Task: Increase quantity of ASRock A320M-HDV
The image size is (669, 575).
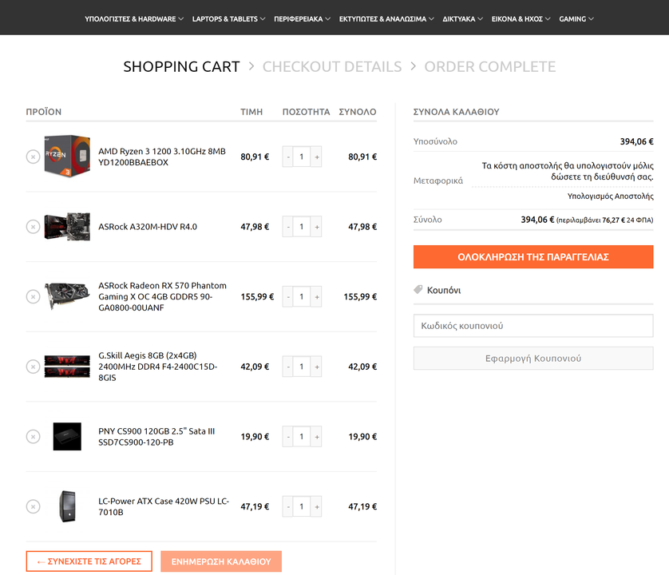Action: click(x=317, y=227)
